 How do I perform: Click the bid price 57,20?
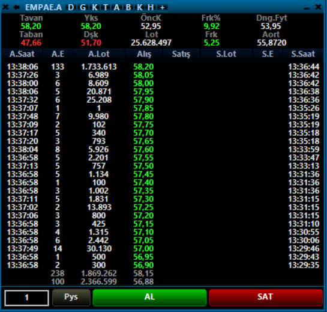[143, 216]
